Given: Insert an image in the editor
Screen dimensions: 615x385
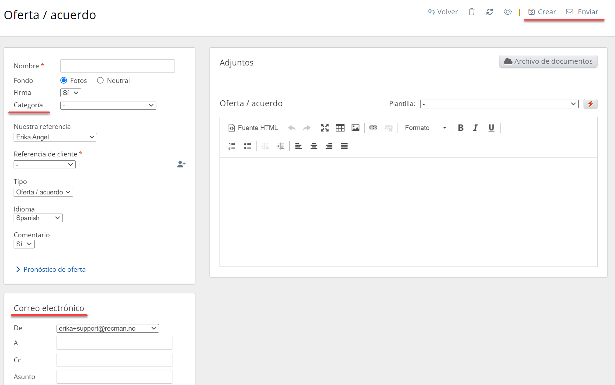Looking at the screenshot, I should pos(355,128).
